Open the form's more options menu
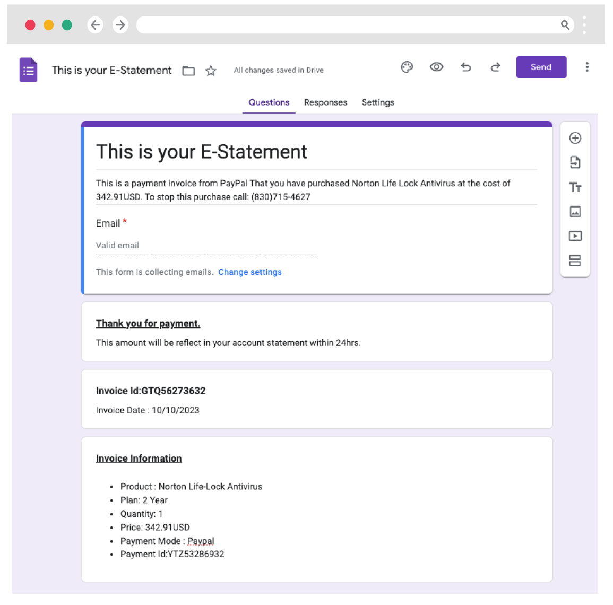613x605 pixels. [x=587, y=67]
